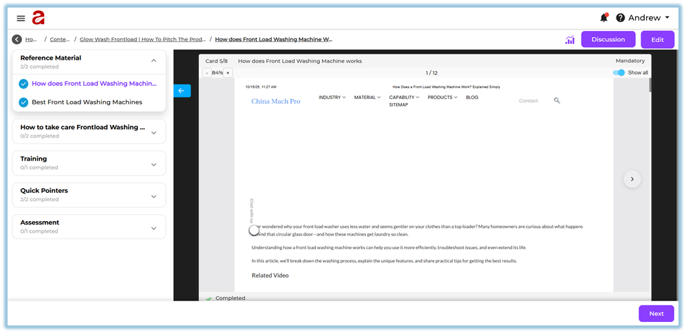686x333 pixels.
Task: Click the back arrow in breadcrumb
Action: tap(17, 40)
